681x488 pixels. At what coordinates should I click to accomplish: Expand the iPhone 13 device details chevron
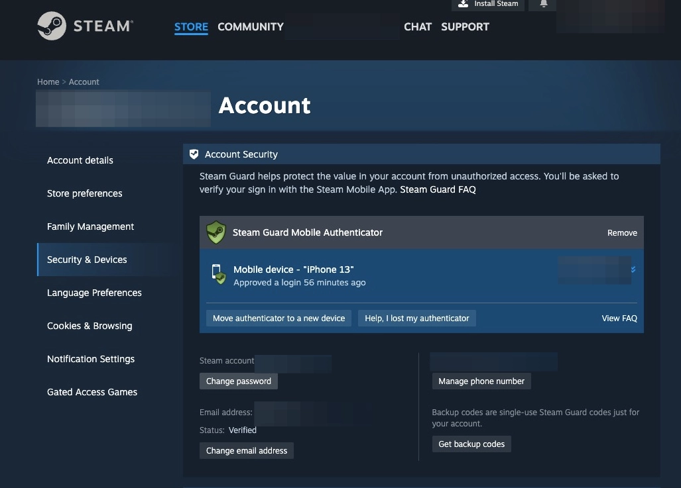click(633, 269)
